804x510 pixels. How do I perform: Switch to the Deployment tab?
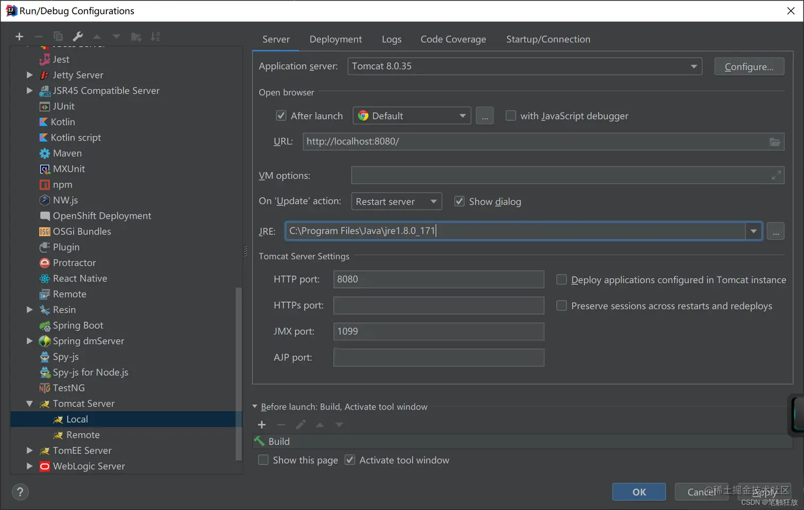(x=336, y=39)
